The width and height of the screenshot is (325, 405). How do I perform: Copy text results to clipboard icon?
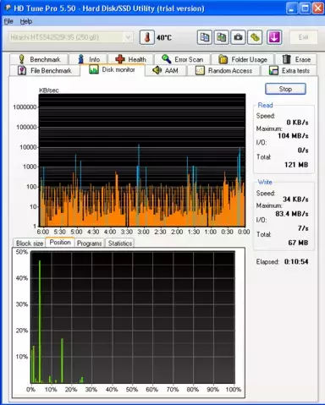point(204,37)
